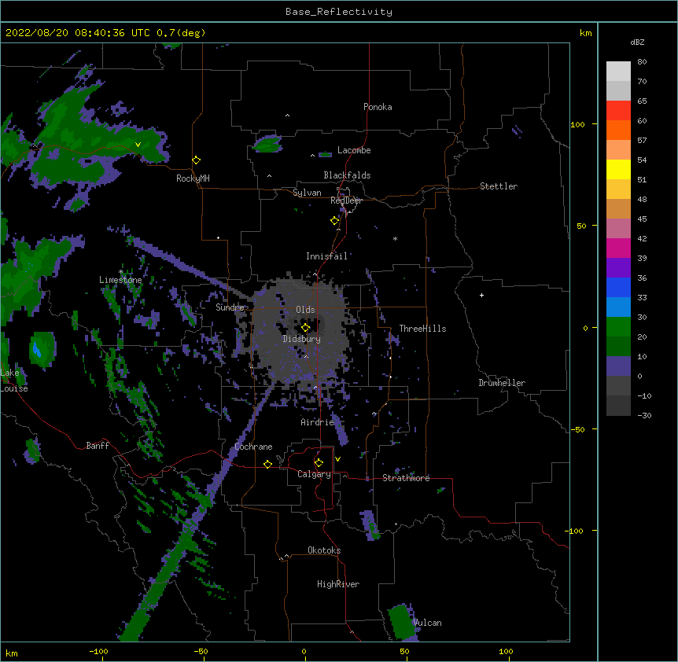
Task: Click the yellow diamond marker south of RedDeer
Action: [x=334, y=221]
